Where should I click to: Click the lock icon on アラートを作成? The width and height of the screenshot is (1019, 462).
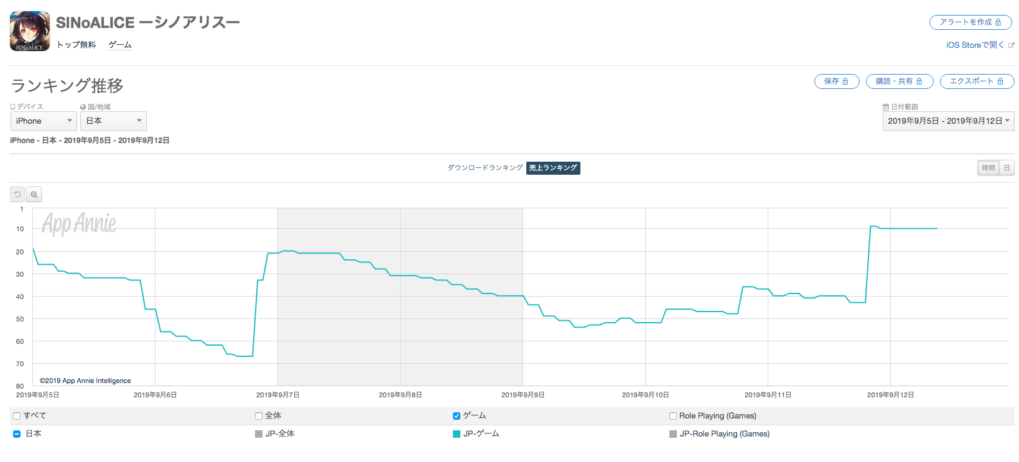pos(998,22)
